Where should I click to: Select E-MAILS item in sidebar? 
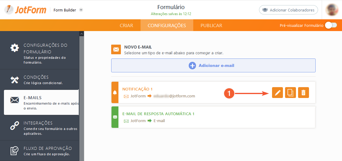[41, 103]
